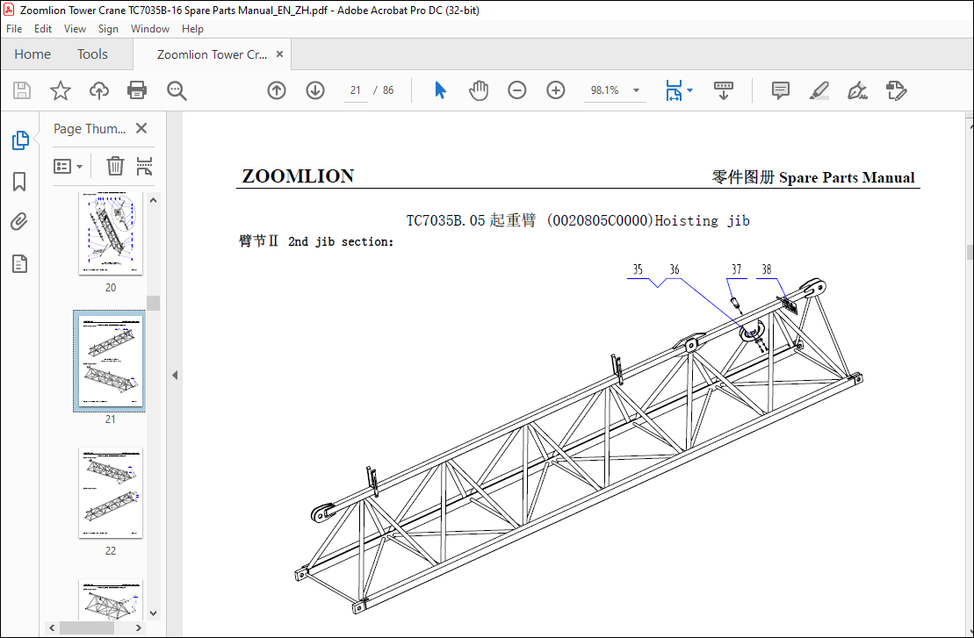Close the Zoomlion document tab
Screen dimensions: 974x638
[279, 54]
